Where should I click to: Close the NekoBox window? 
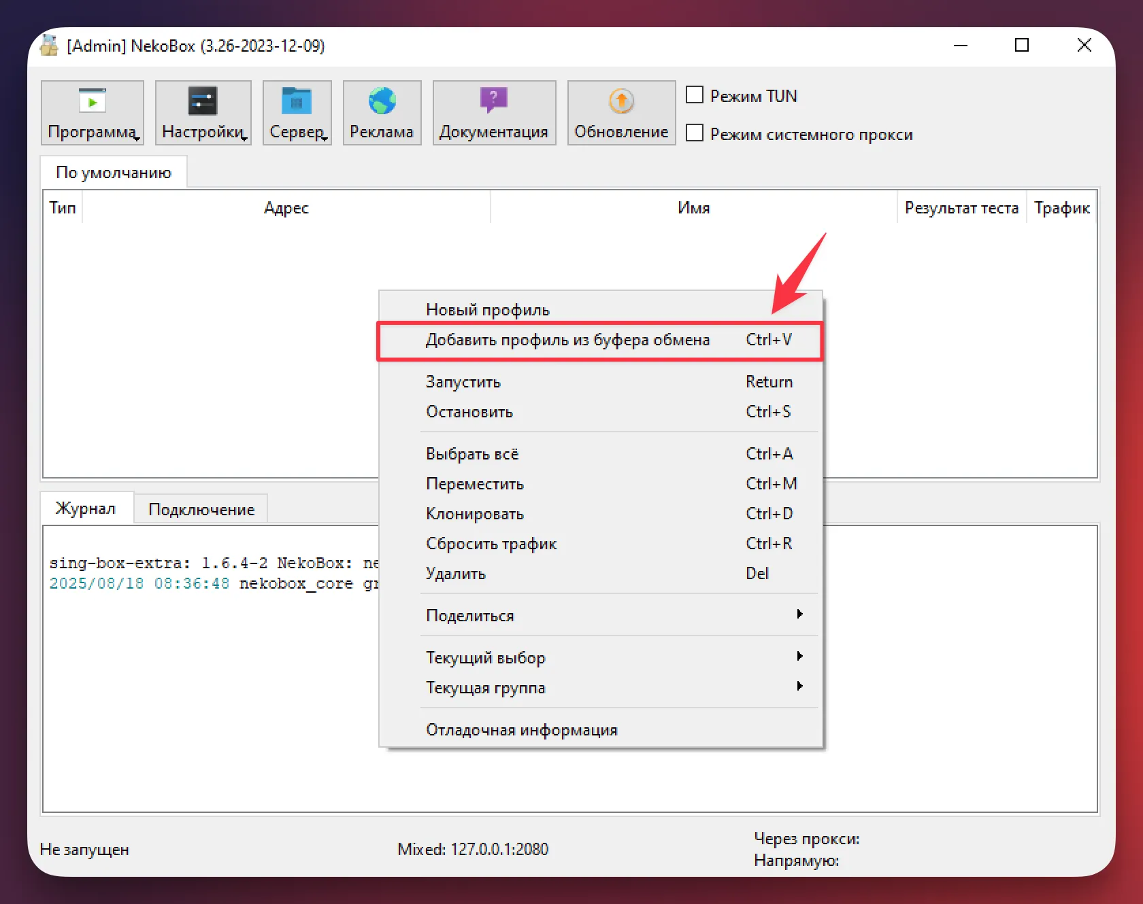tap(1084, 46)
